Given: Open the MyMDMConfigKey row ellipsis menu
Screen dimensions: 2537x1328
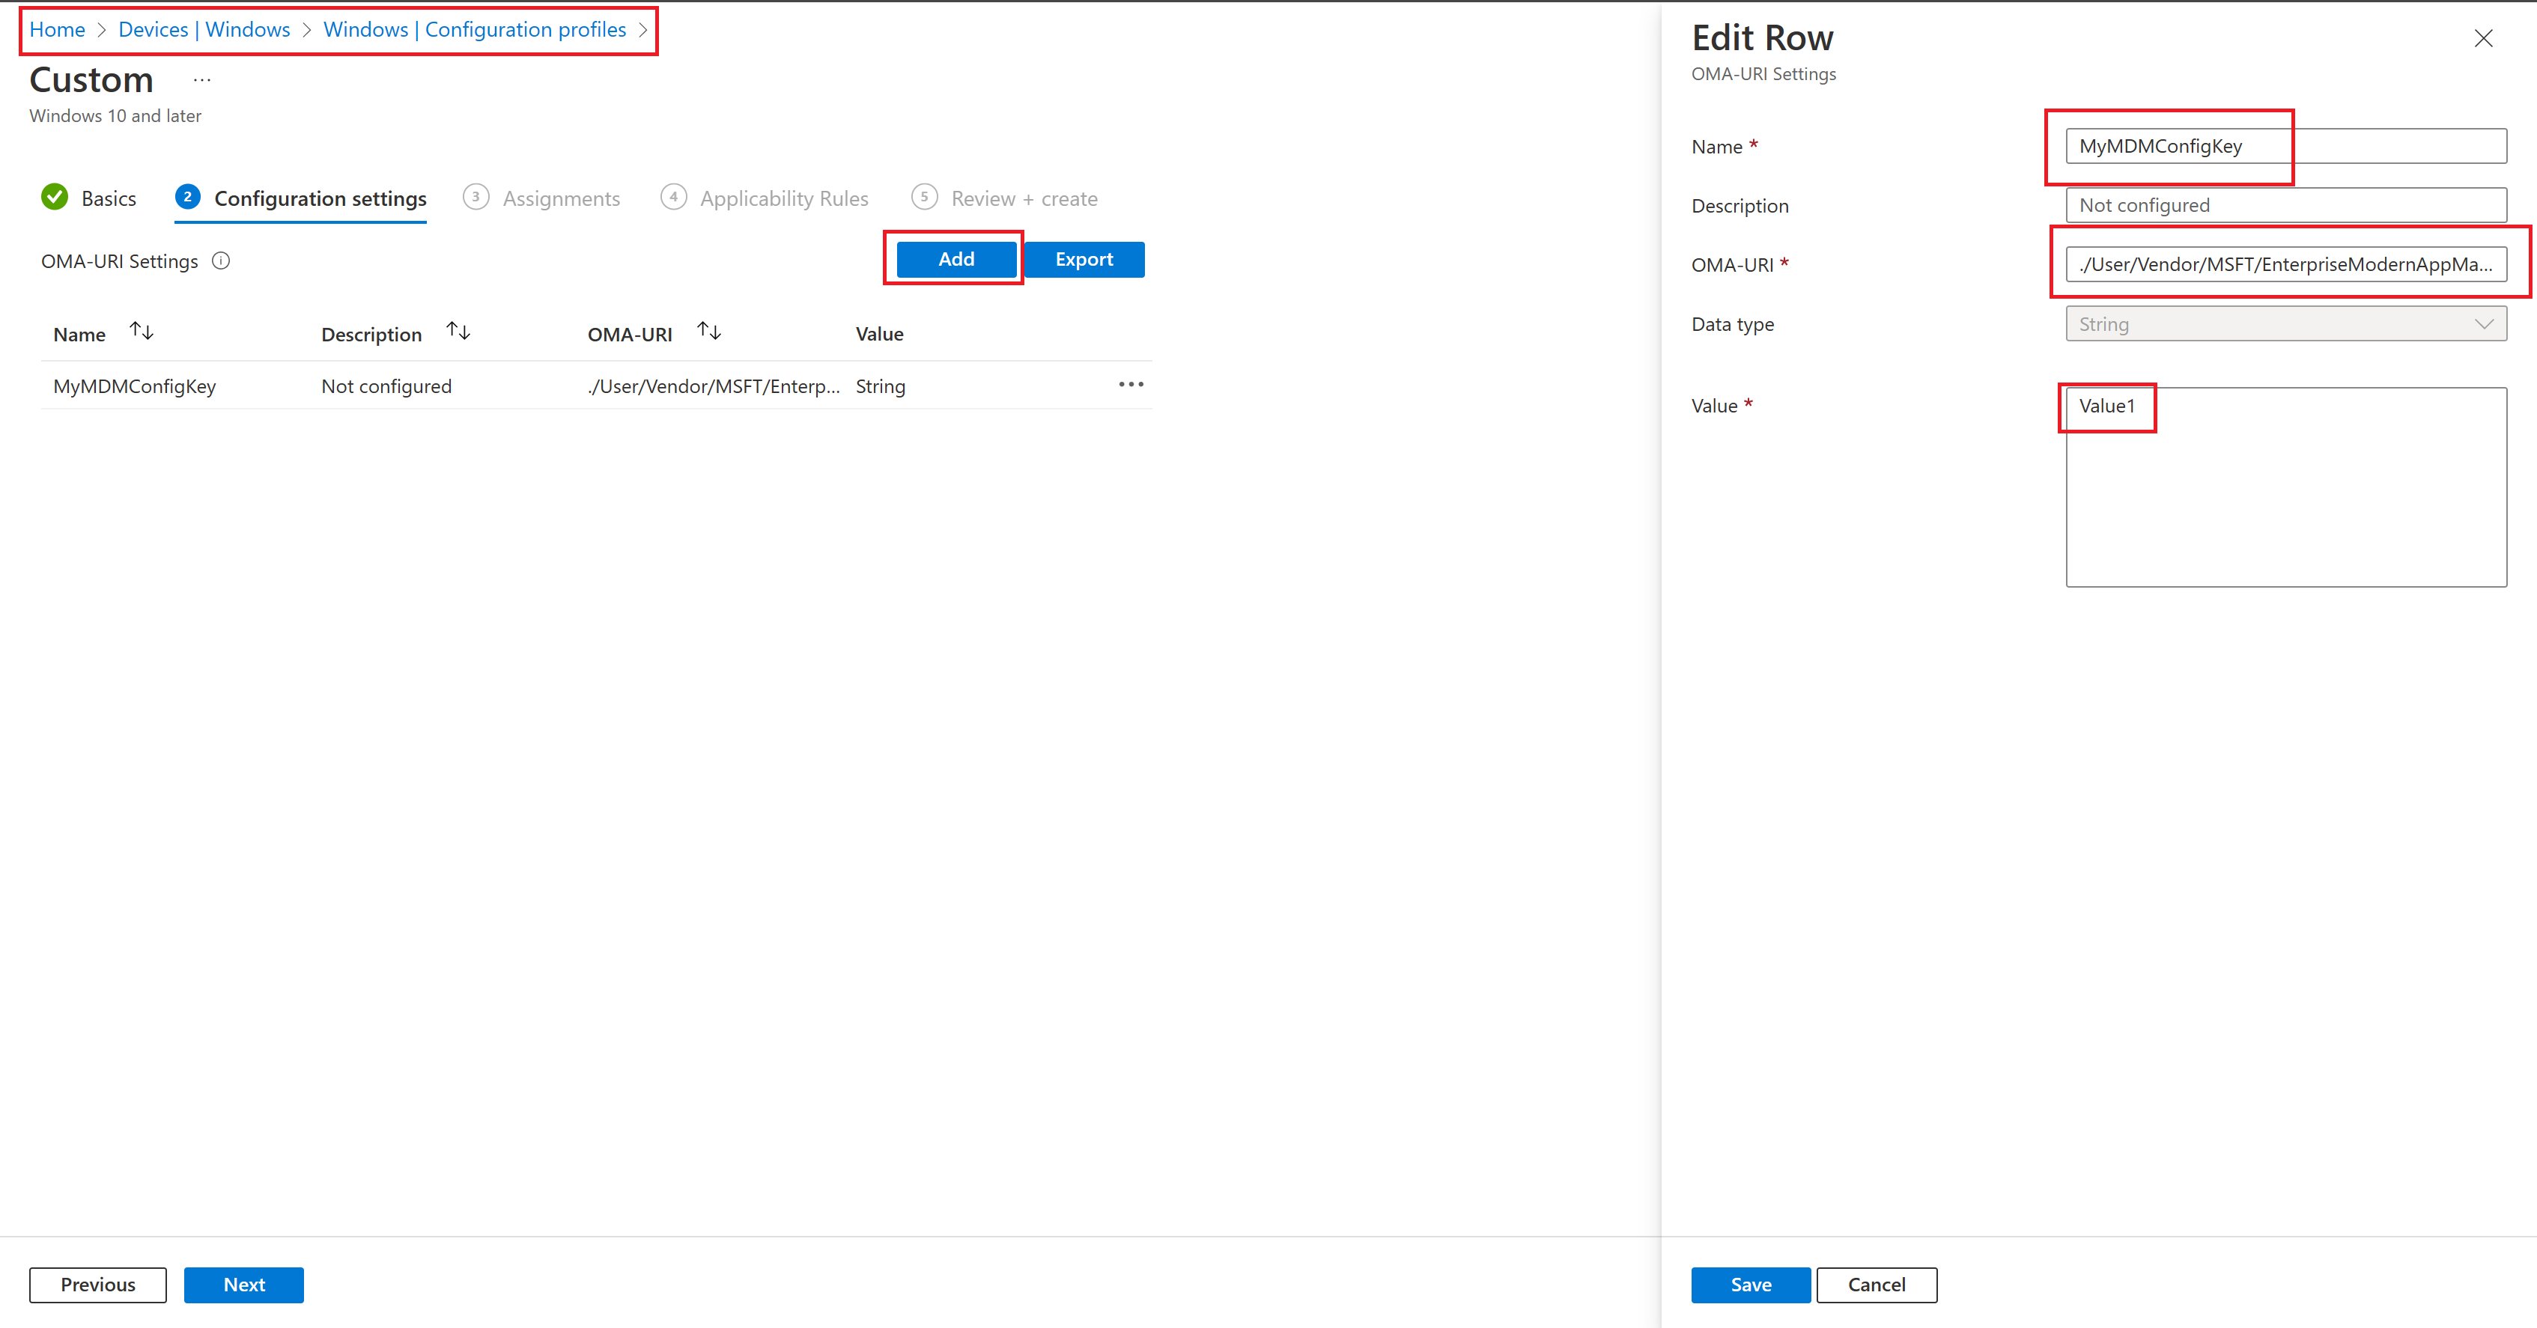Looking at the screenshot, I should click(x=1131, y=385).
